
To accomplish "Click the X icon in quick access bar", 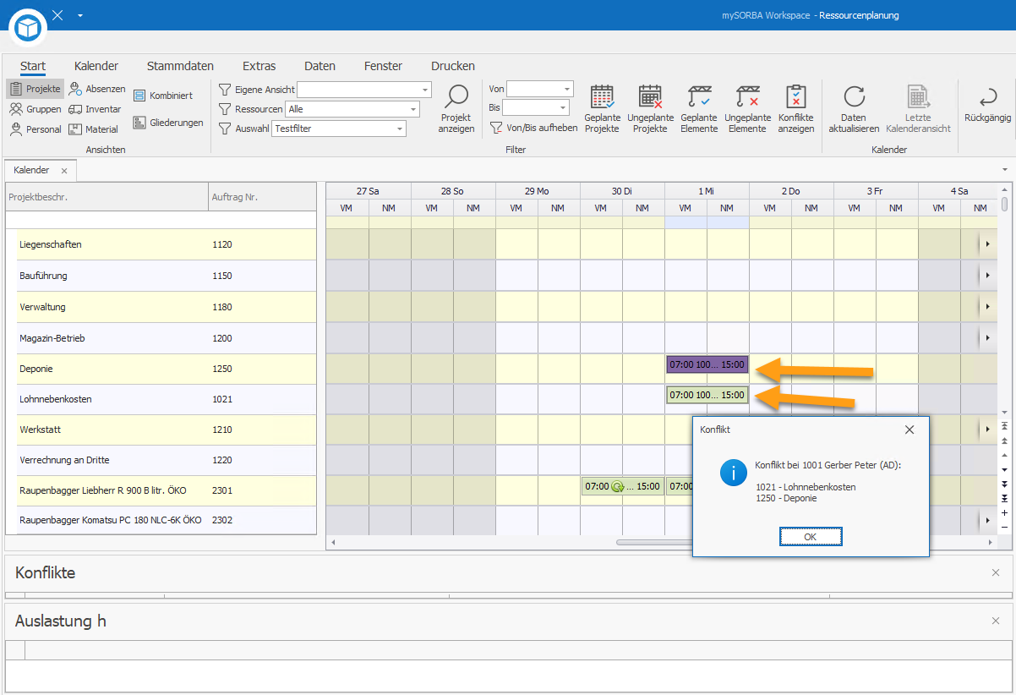I will point(57,15).
